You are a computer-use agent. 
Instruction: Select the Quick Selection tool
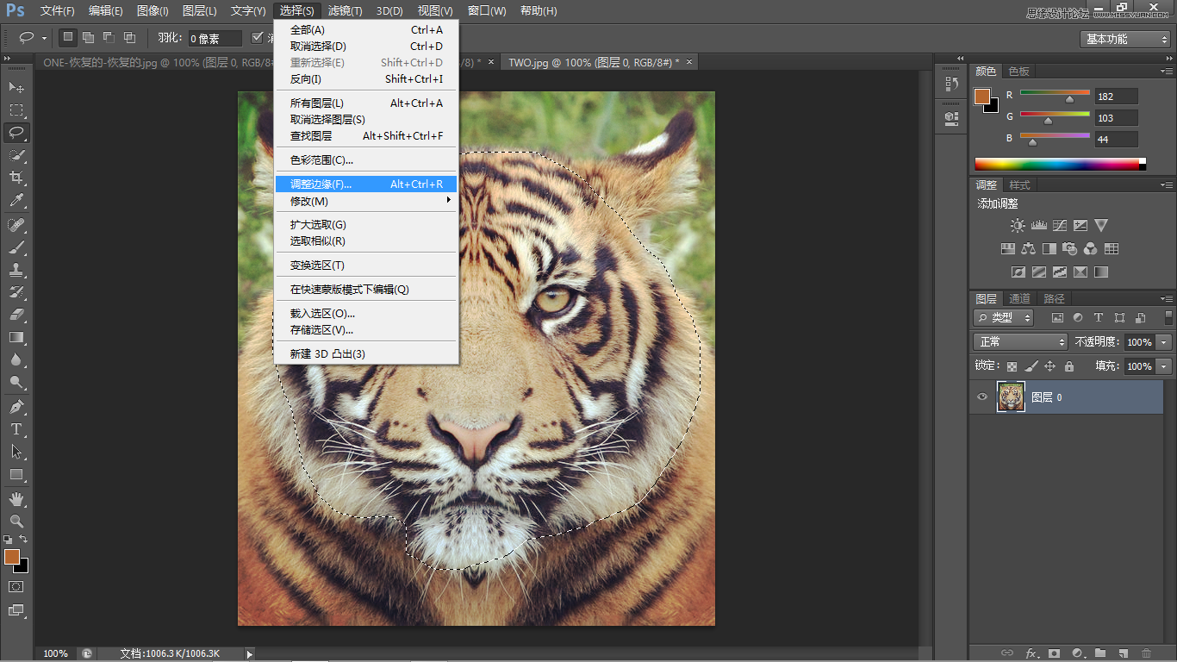tap(16, 155)
